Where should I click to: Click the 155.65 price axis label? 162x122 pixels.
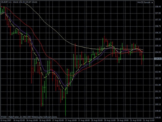(x=158, y=39)
